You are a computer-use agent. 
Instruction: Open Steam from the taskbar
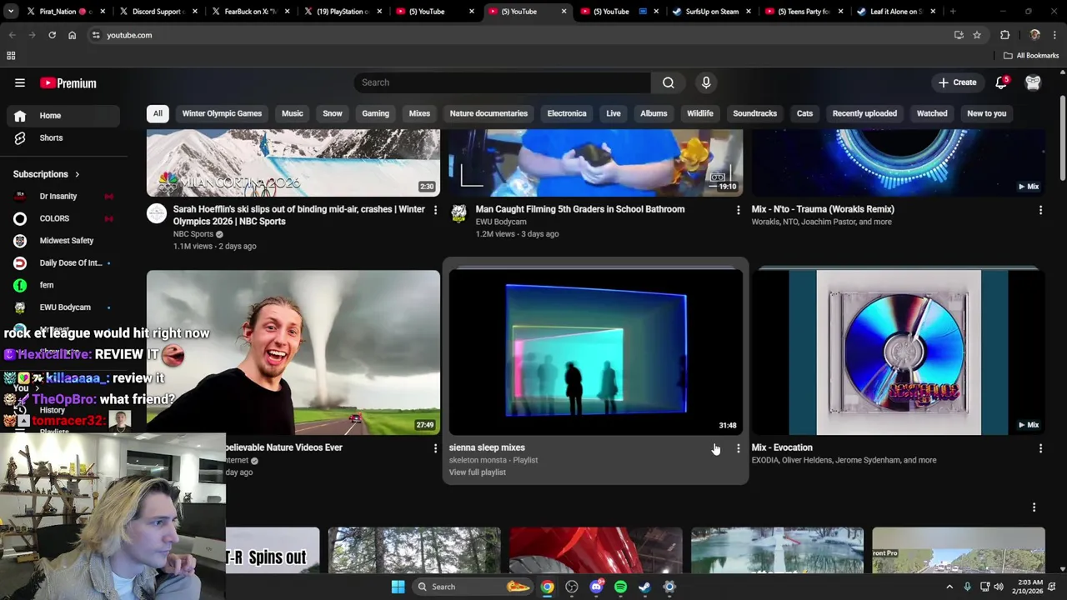point(644,587)
